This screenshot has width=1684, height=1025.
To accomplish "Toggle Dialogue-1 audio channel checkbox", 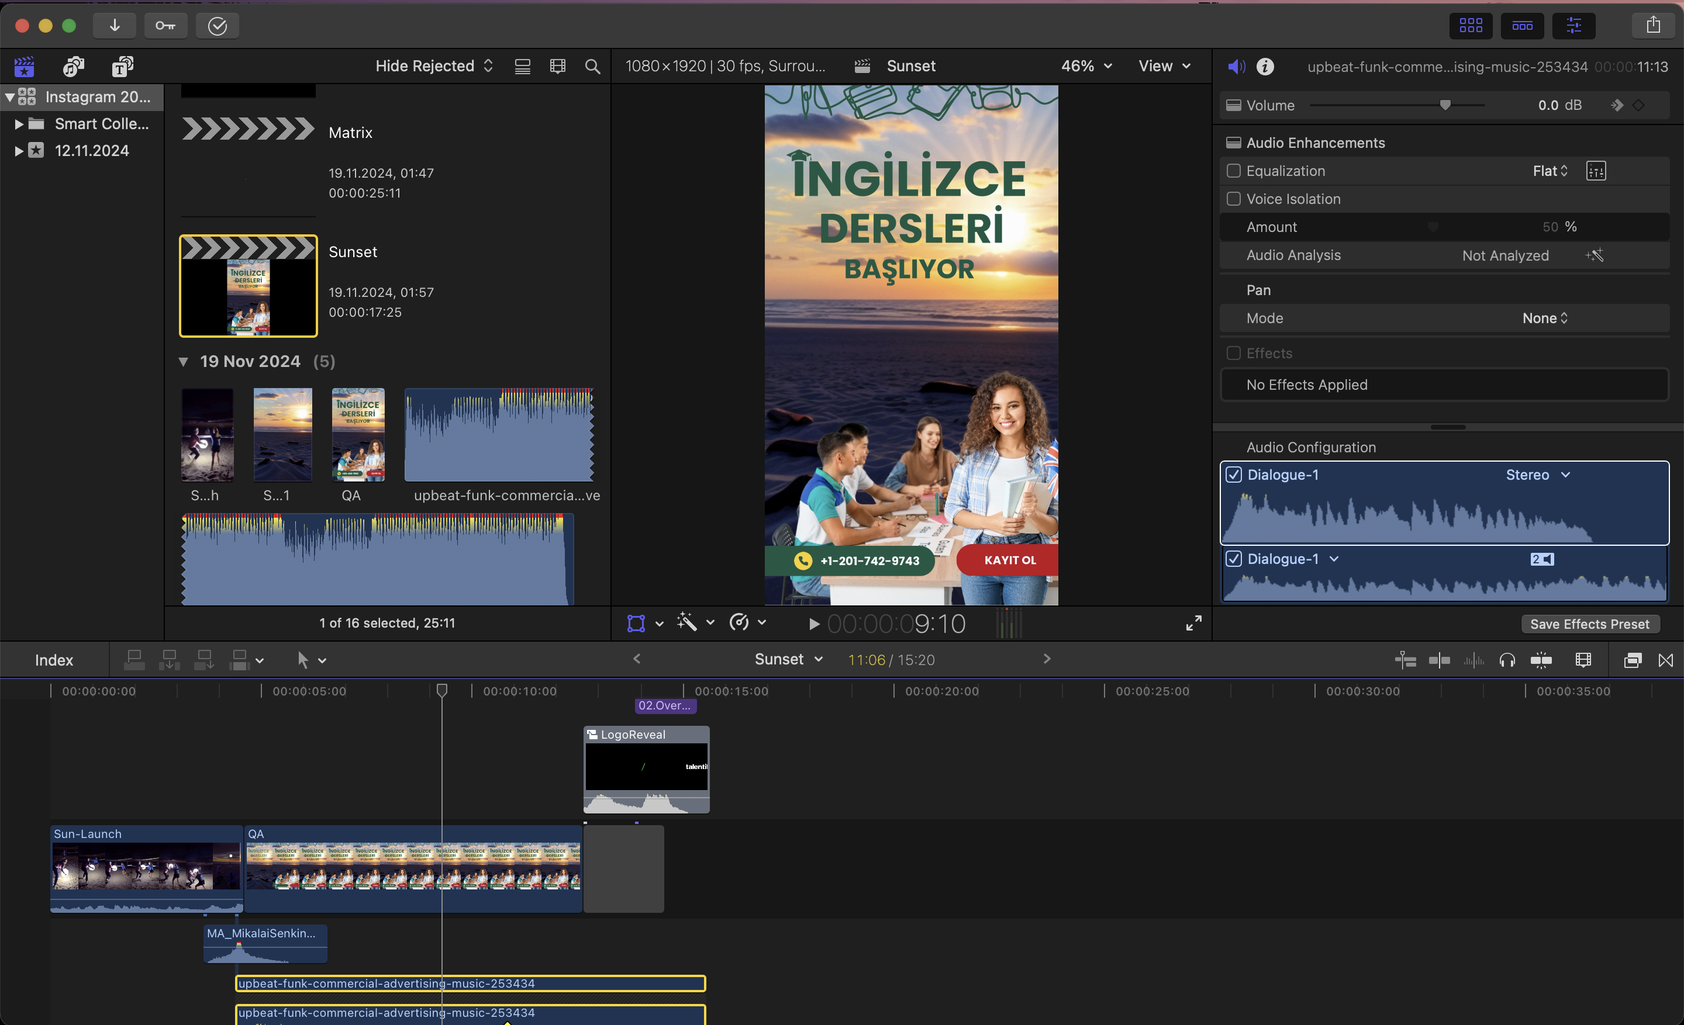I will pyautogui.click(x=1234, y=473).
